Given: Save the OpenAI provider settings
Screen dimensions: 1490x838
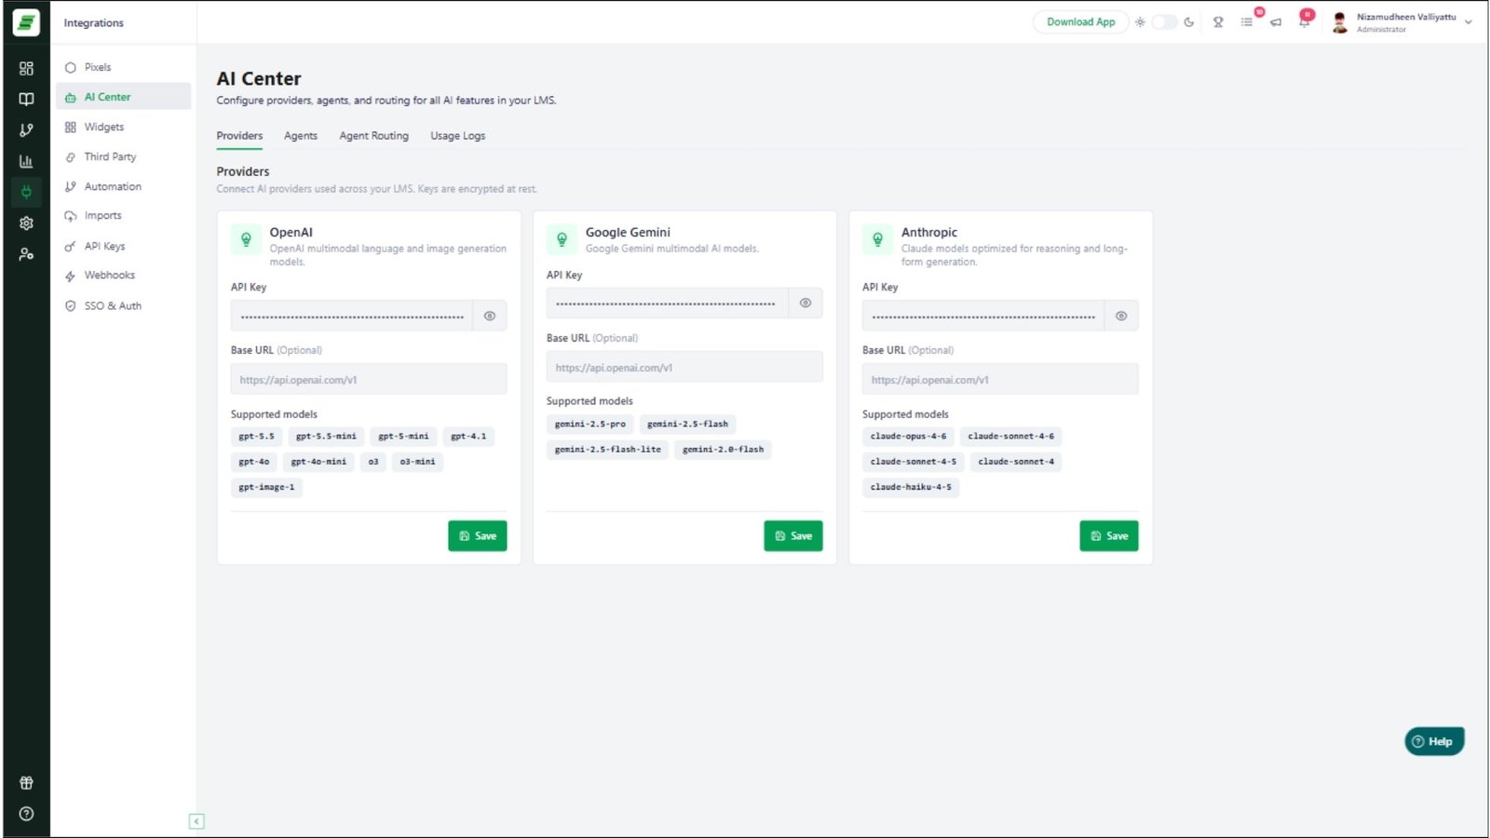Looking at the screenshot, I should (x=478, y=536).
